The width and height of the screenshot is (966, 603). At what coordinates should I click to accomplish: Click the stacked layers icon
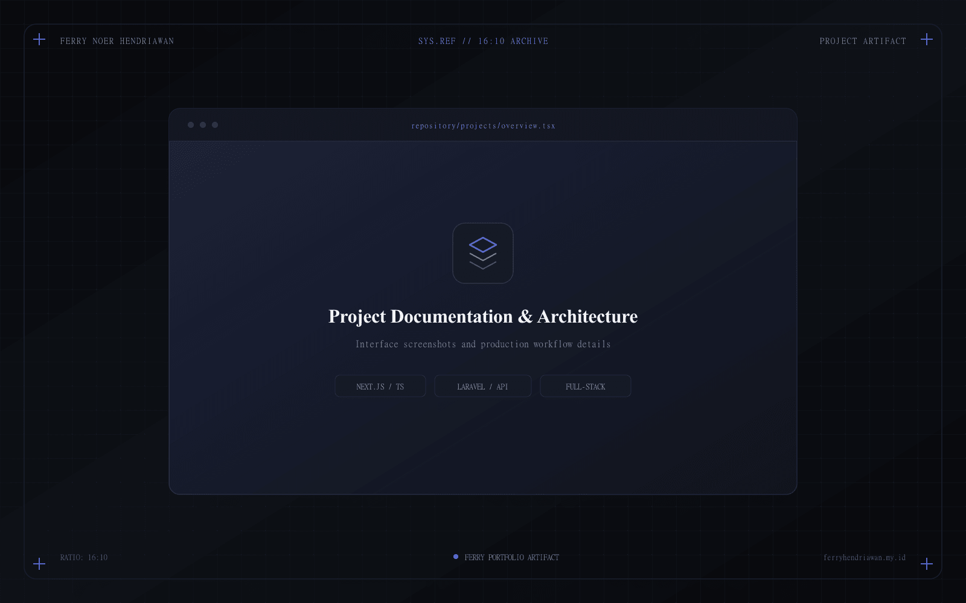click(x=483, y=253)
